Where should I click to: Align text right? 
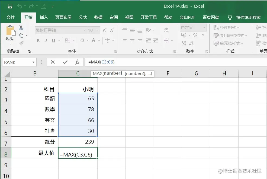point(140,41)
